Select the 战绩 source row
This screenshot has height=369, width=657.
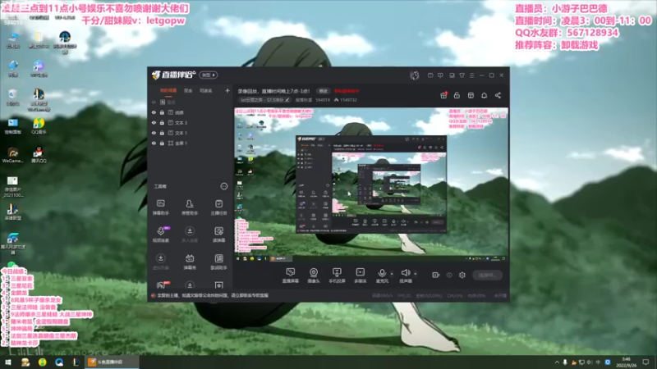coord(191,112)
